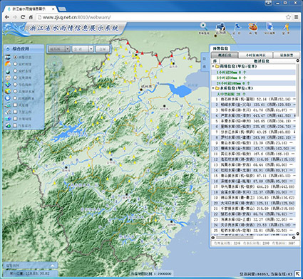Switch to the rightmost tab in 预警信息 panel

[287, 55]
